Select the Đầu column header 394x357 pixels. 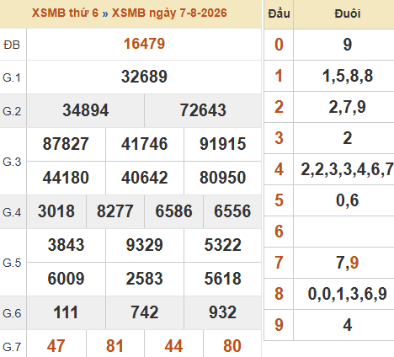[279, 13]
